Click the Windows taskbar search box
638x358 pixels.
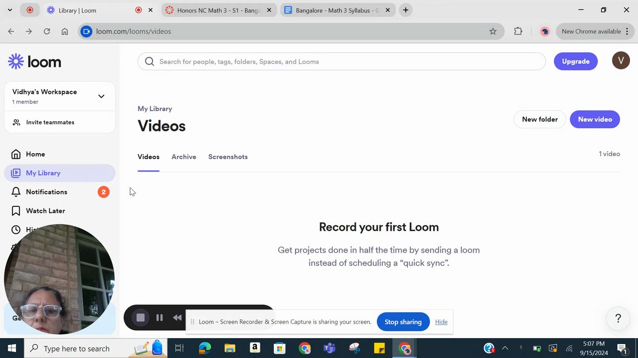pos(96,349)
